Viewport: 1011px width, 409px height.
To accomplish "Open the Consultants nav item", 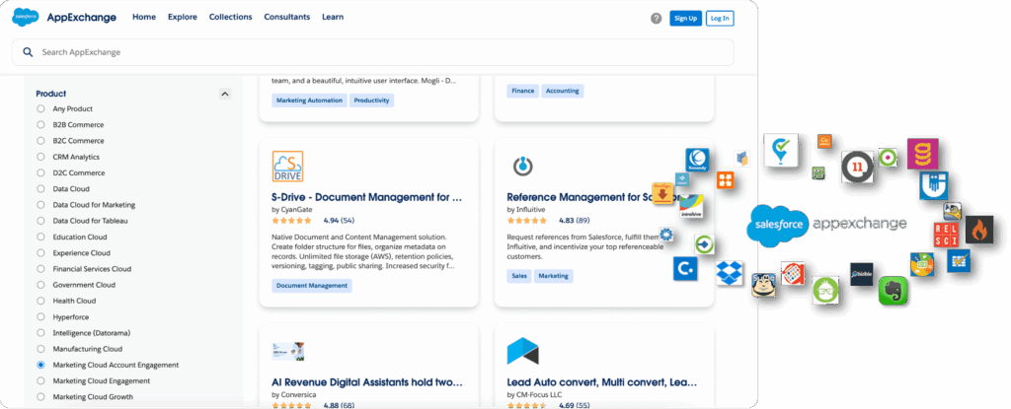I will 287,18.
